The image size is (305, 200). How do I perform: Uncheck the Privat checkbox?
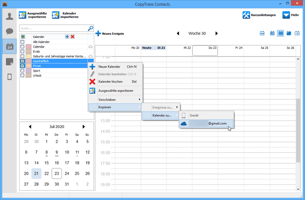tap(22, 66)
